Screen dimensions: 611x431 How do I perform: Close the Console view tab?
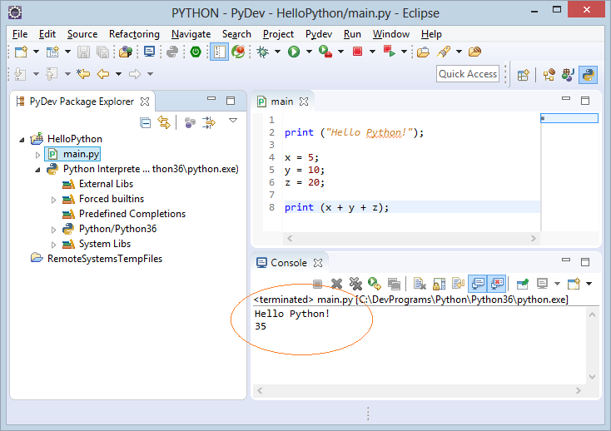(318, 263)
